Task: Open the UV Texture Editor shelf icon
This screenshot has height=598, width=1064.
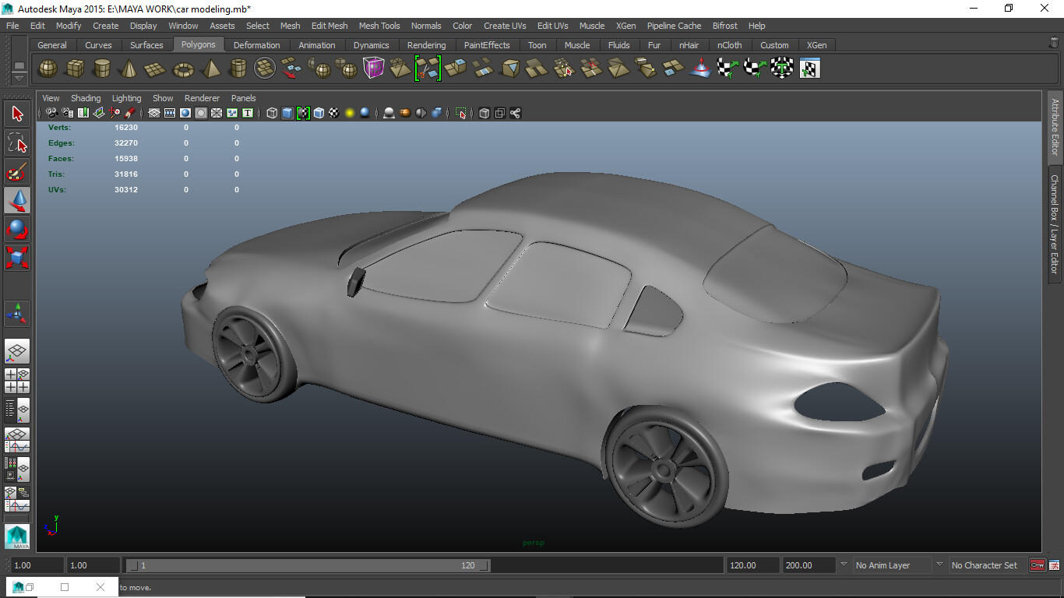Action: click(809, 69)
